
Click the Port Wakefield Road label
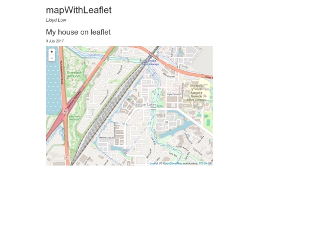click(x=61, y=73)
